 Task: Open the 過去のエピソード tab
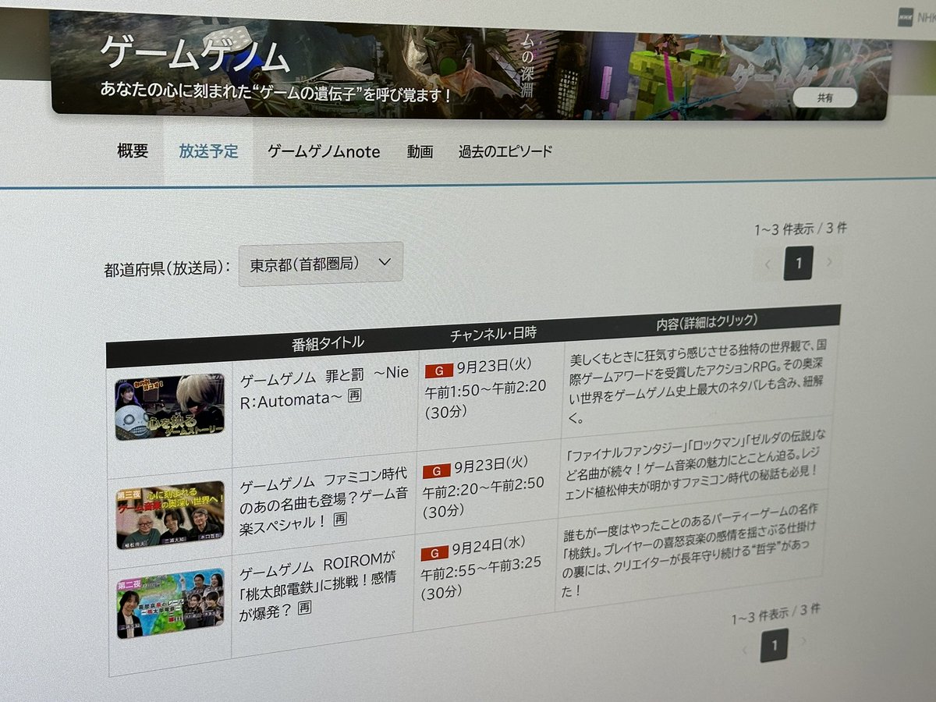click(x=505, y=151)
